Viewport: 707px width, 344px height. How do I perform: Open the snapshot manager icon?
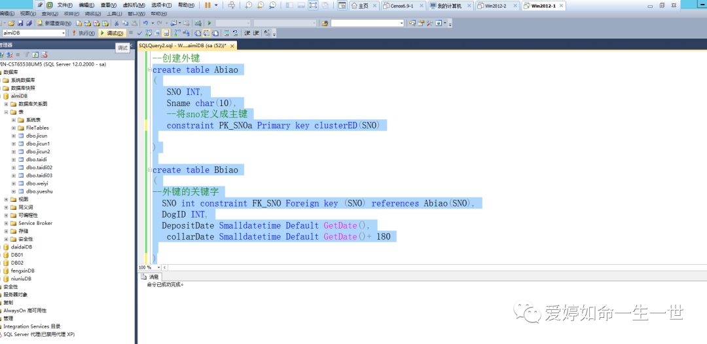coord(273,5)
